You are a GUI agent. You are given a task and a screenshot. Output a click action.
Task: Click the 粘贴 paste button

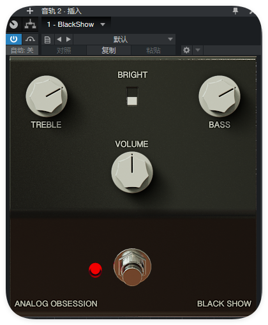coord(153,50)
